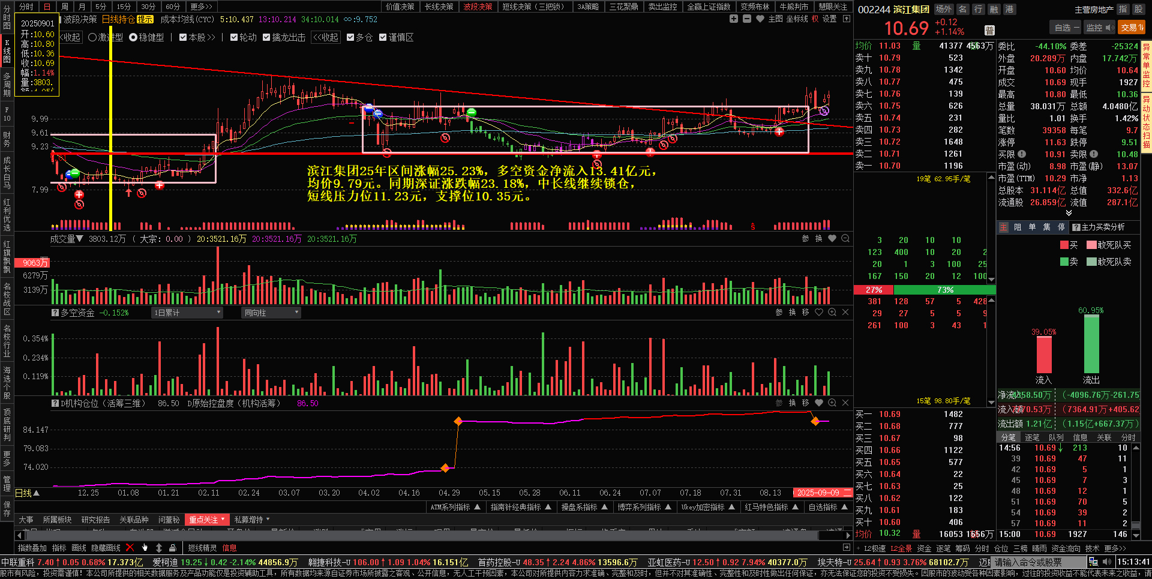The image size is (1152, 579).
Task: Click the 73% sell ratio bar
Action: tap(945, 290)
